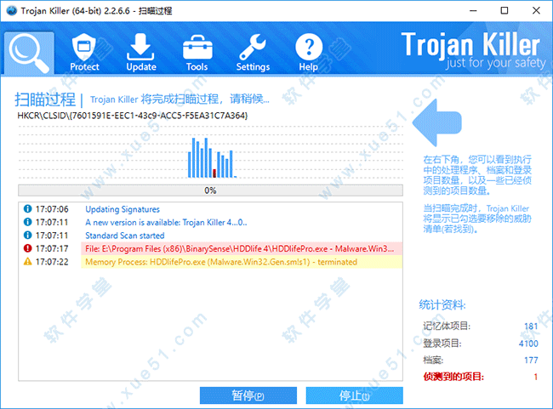This screenshot has height=409, width=553.
Task: Click the large blue back arrow
Action: [x=437, y=122]
